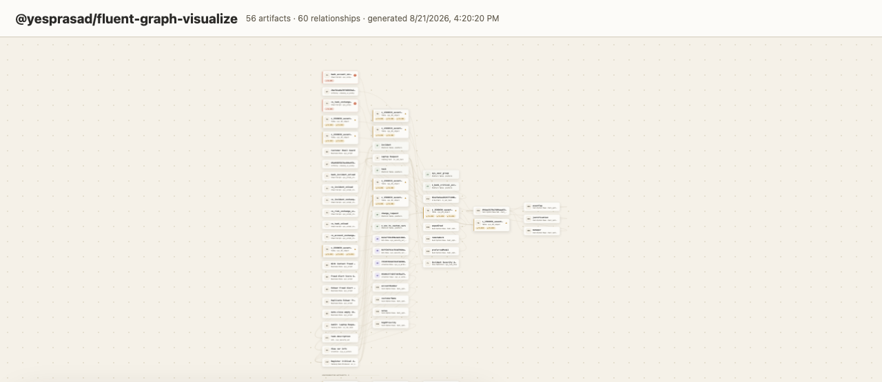Select the highPriority variable node

click(391, 324)
